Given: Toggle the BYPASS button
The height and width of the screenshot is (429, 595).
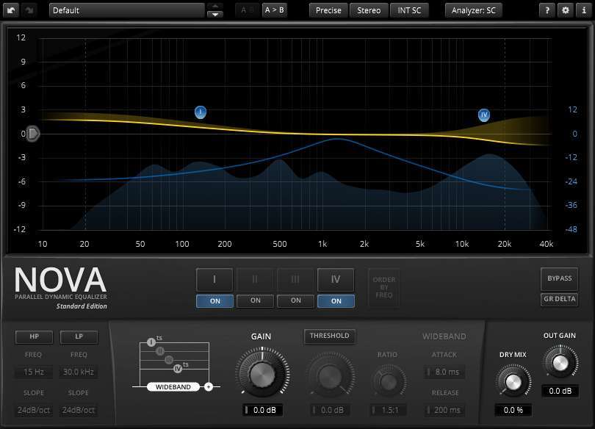Looking at the screenshot, I should tap(559, 279).
